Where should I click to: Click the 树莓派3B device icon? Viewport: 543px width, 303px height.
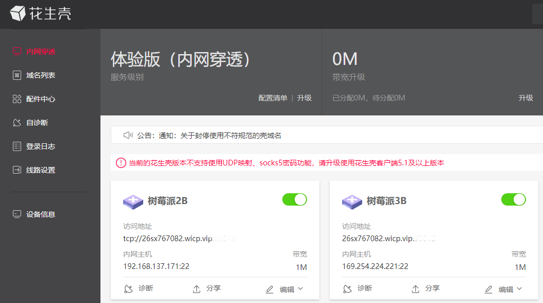click(x=352, y=202)
